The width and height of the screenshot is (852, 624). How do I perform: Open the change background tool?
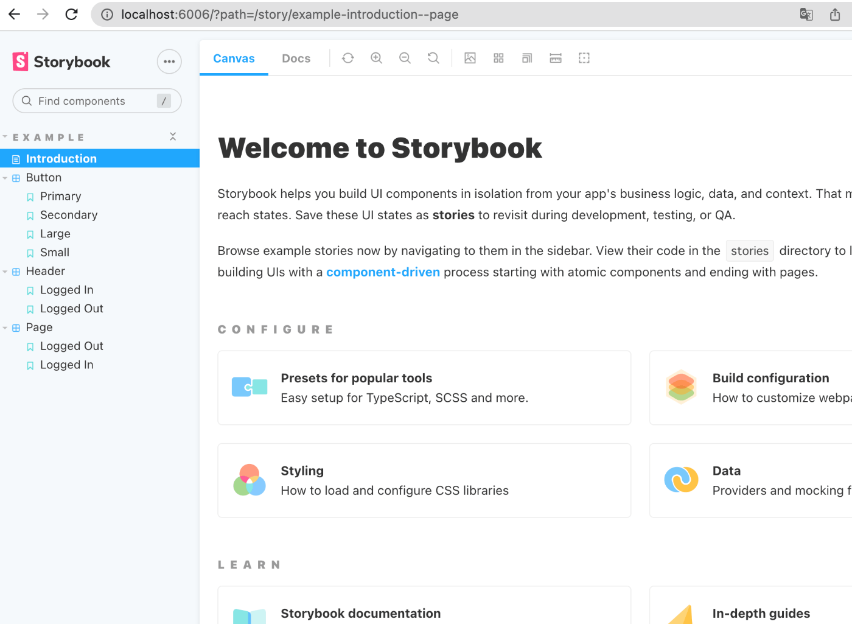tap(470, 58)
